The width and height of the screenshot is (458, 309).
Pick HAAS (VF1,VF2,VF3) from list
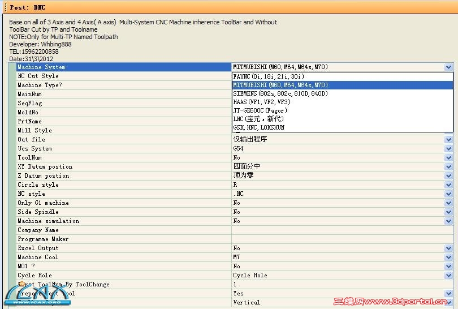tap(342, 102)
